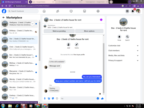Open More options for the listing

tap(89, 31)
